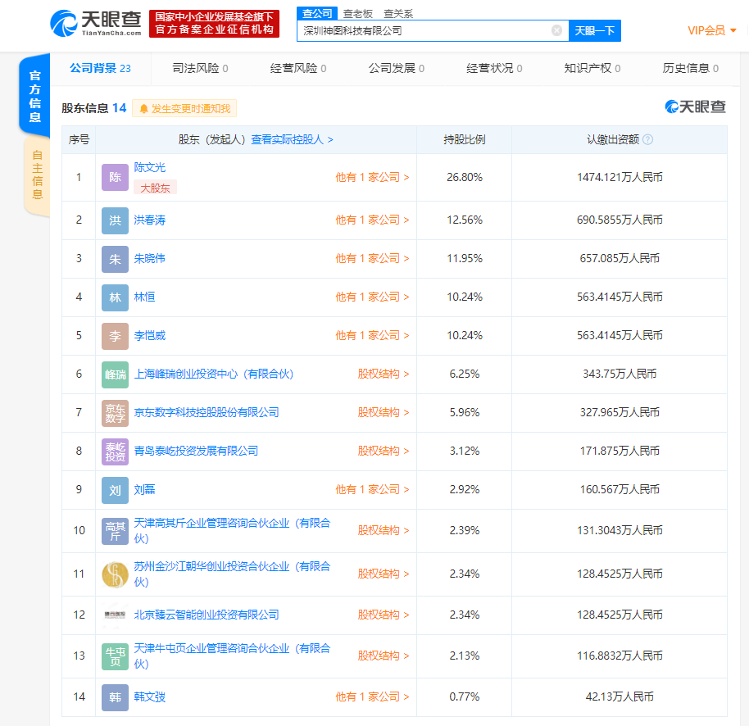Click avatar icon for 洪春涛

click(115, 220)
